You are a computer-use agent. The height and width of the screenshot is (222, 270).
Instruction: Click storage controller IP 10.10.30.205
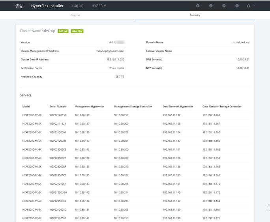tap(121, 150)
